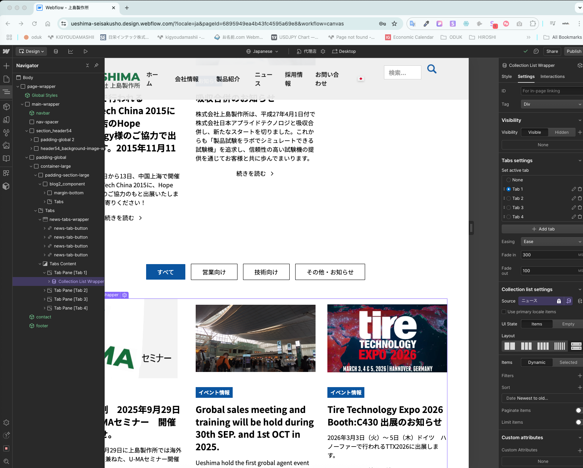Click the blue search magnifier on the canvas

(x=432, y=69)
